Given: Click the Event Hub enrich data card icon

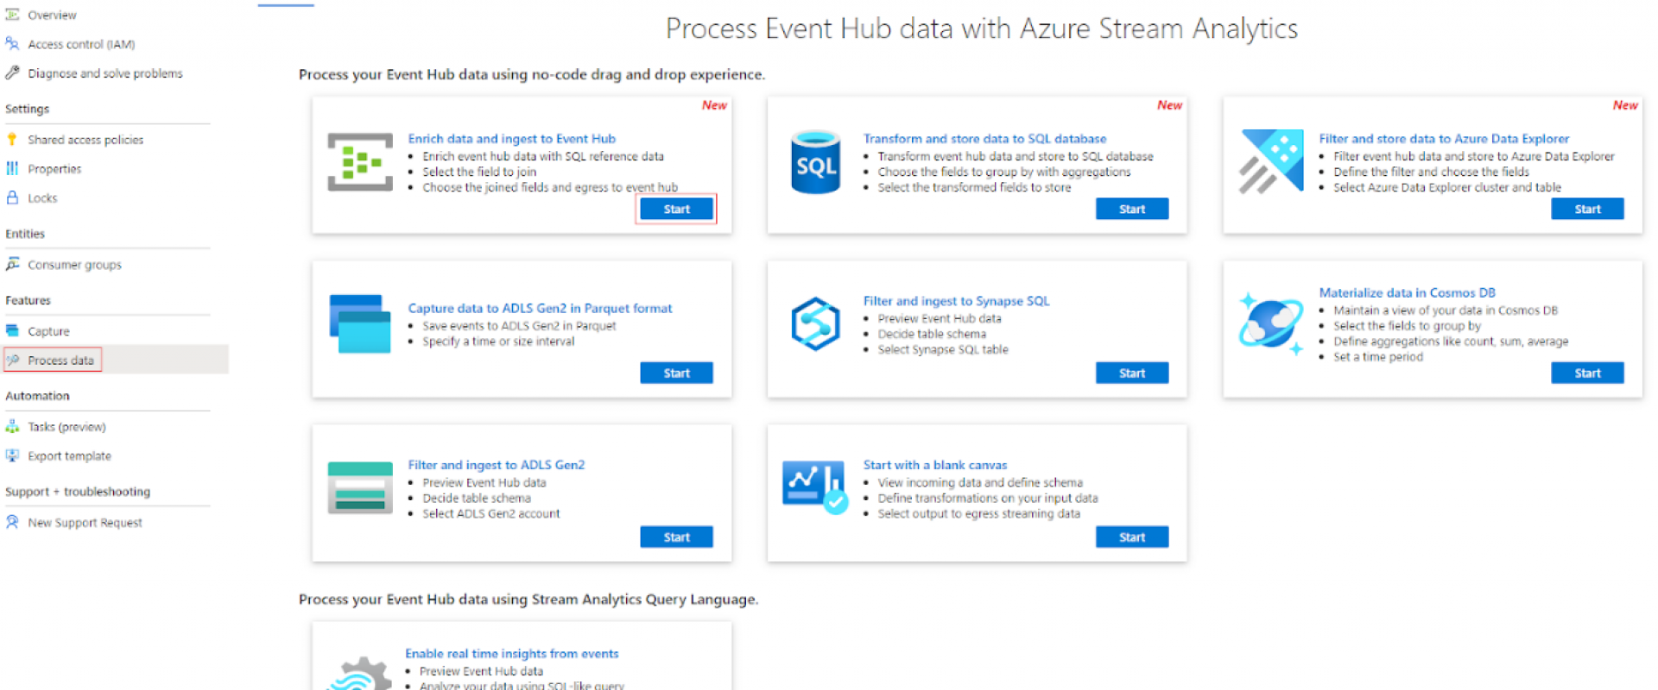Looking at the screenshot, I should pos(360,162).
